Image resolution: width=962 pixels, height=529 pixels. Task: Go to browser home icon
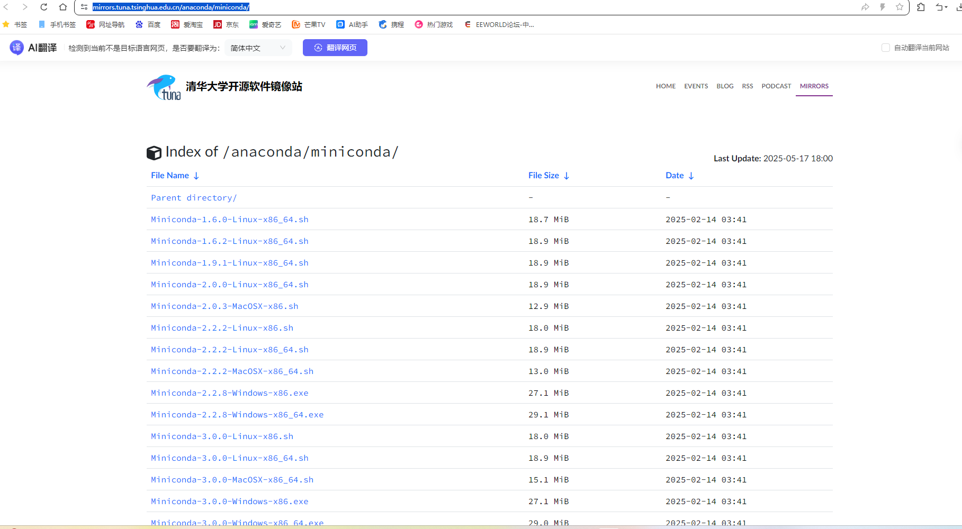pyautogui.click(x=63, y=7)
